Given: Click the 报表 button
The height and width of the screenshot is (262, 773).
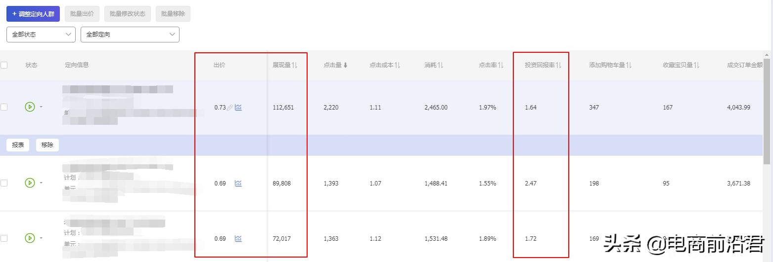Looking at the screenshot, I should pos(18,145).
